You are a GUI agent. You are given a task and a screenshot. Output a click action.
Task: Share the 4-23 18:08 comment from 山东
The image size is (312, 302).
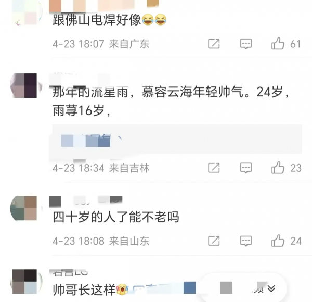pyautogui.click(x=214, y=241)
